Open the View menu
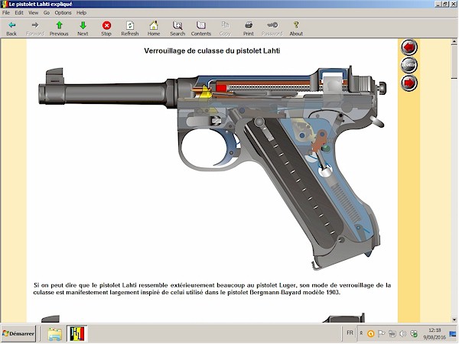459x344 pixels. [x=33, y=12]
